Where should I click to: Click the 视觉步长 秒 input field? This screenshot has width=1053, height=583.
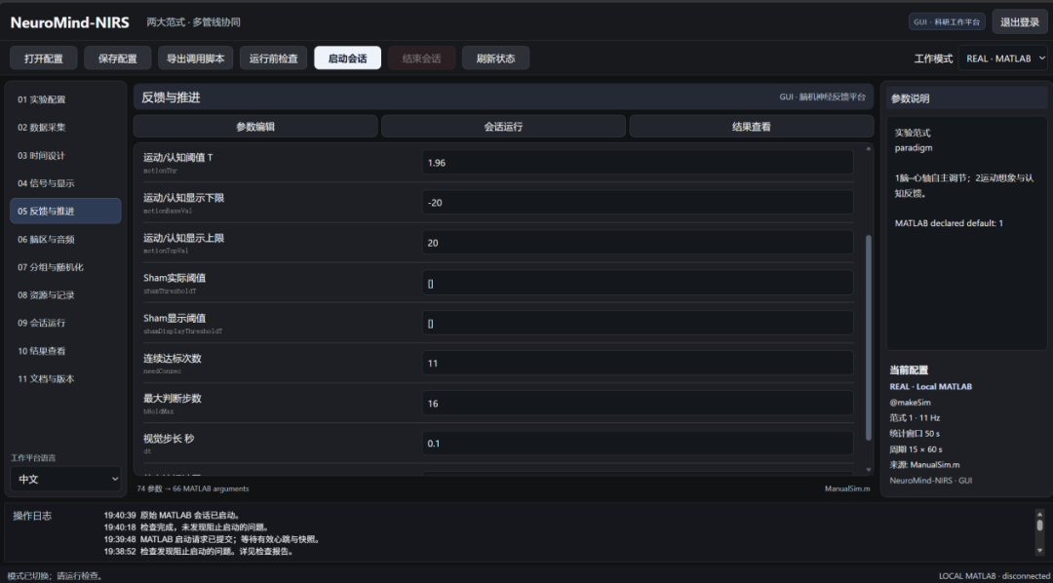coord(638,444)
